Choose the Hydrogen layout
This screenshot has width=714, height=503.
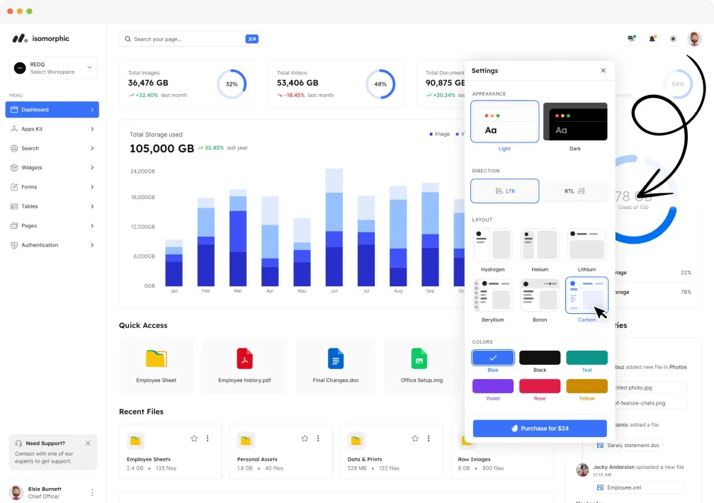(493, 244)
